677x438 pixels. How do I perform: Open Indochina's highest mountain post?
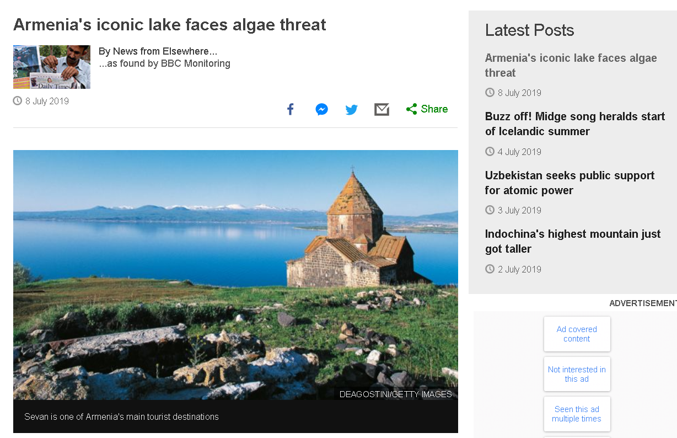point(572,241)
